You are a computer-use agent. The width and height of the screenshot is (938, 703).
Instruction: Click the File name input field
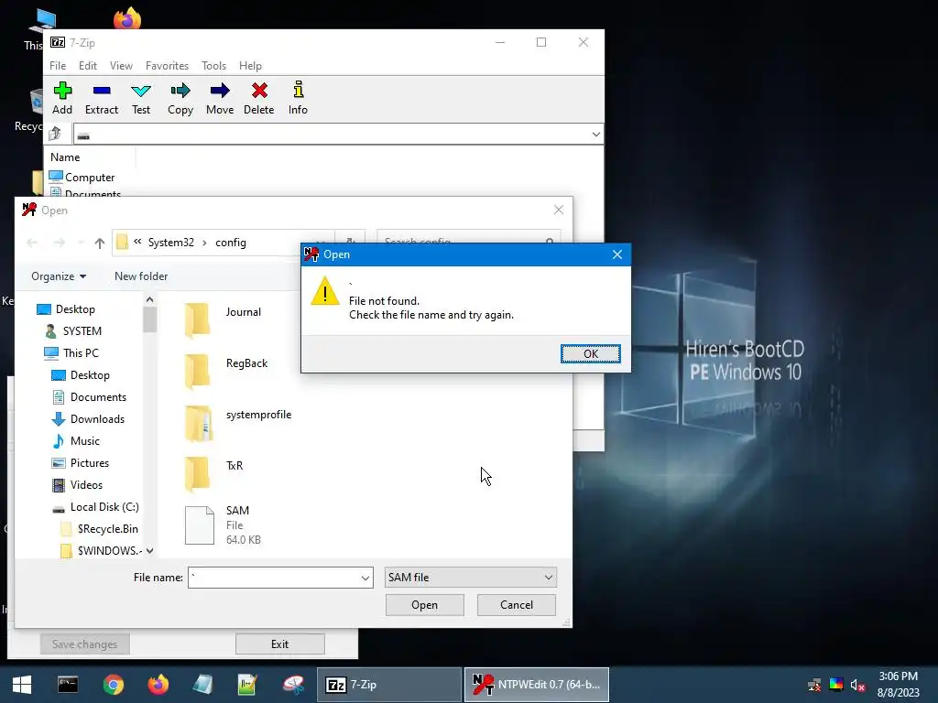click(274, 578)
